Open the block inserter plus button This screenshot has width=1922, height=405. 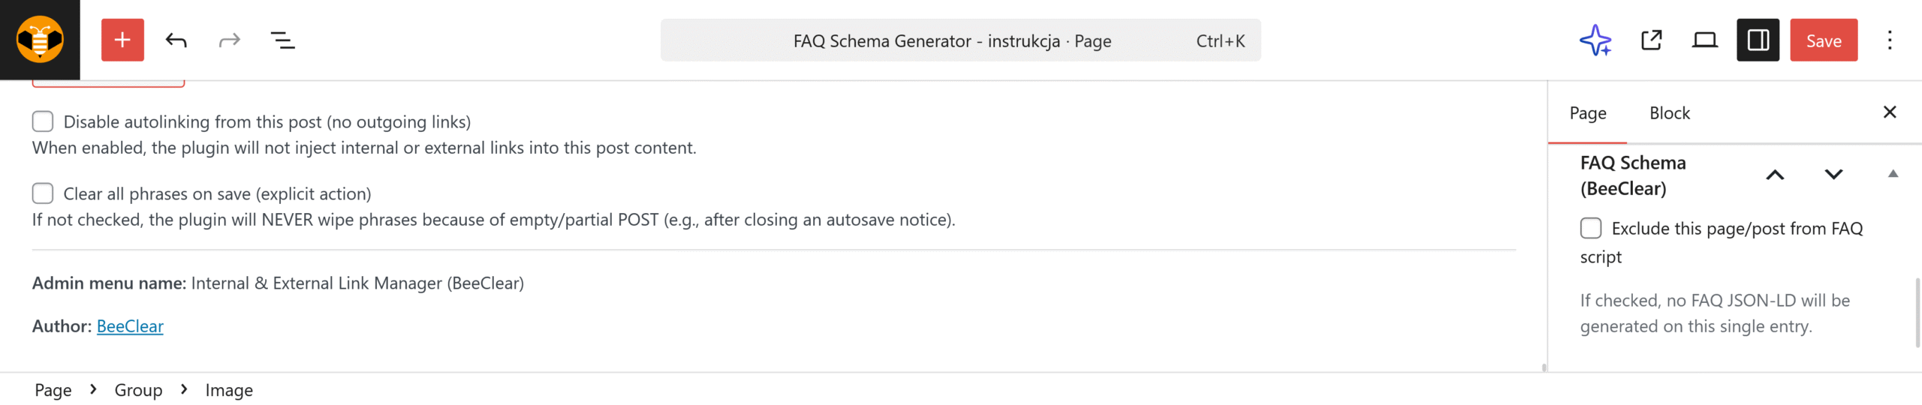pyautogui.click(x=122, y=40)
